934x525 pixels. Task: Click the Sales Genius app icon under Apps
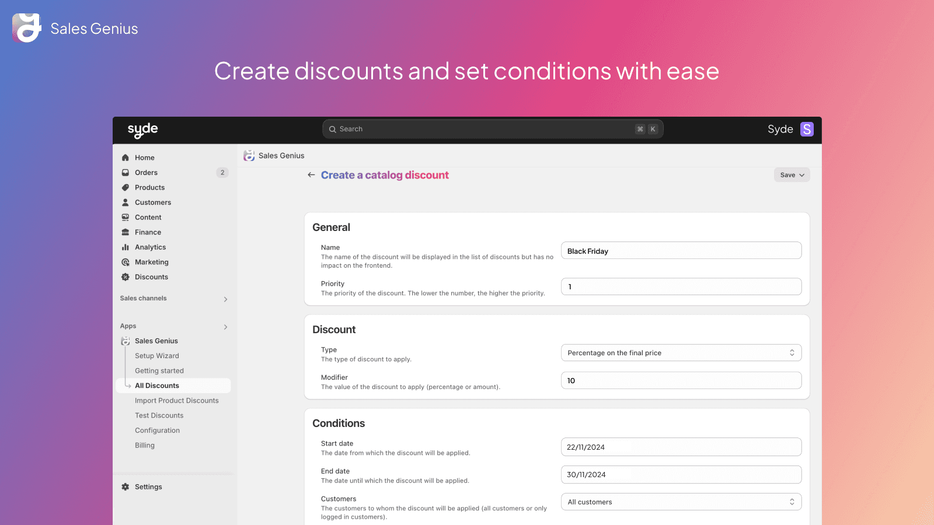tap(125, 341)
